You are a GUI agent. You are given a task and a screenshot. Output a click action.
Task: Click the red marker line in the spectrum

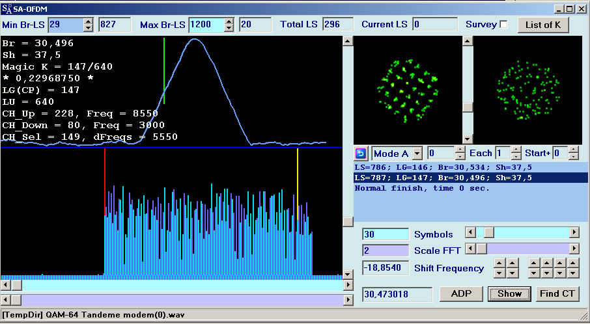point(105,182)
